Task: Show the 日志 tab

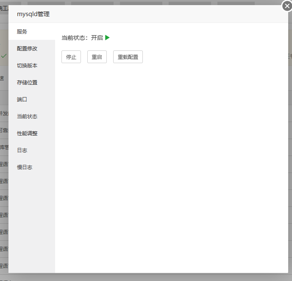Action: (32, 150)
